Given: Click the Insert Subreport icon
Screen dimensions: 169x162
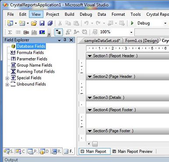Looking at the screenshot, I should click(26, 32).
